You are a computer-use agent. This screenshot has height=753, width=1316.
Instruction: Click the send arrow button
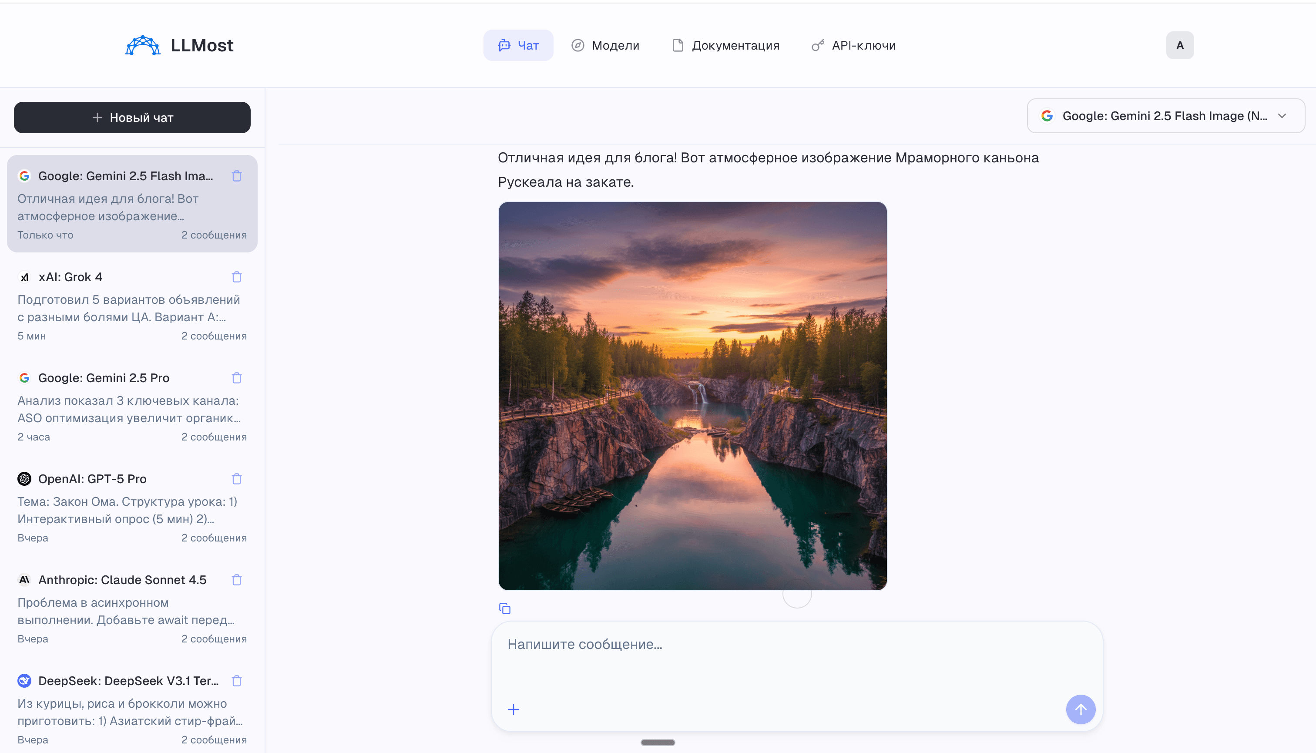coord(1081,709)
